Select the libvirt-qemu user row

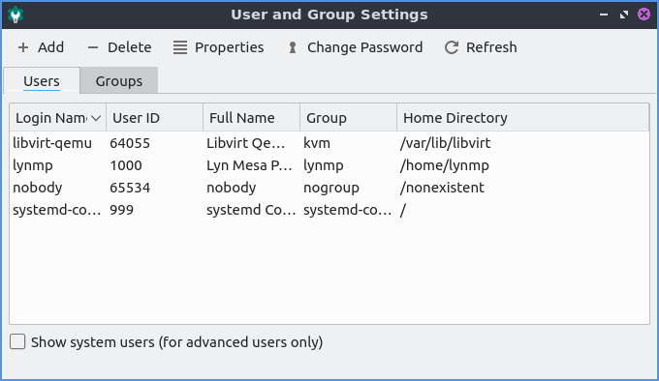329,143
